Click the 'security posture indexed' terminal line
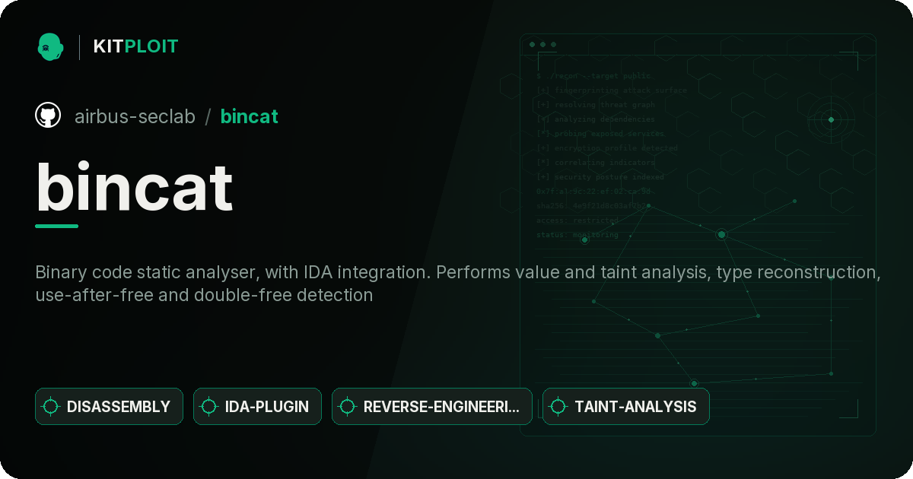The width and height of the screenshot is (913, 479). [600, 177]
